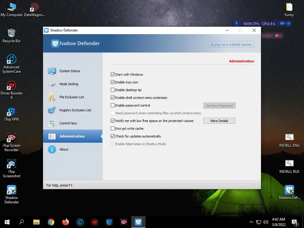Toggle Enable shell context menu extension
This screenshot has width=304, height=228.
[x=113, y=98]
